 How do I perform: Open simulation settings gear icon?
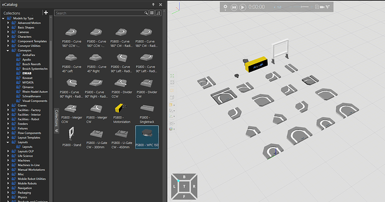pyautogui.click(x=225, y=7)
